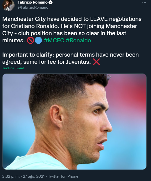151x181 pixels.
Task: Click the 2:32 p. m. timestamp
Action: (11, 176)
